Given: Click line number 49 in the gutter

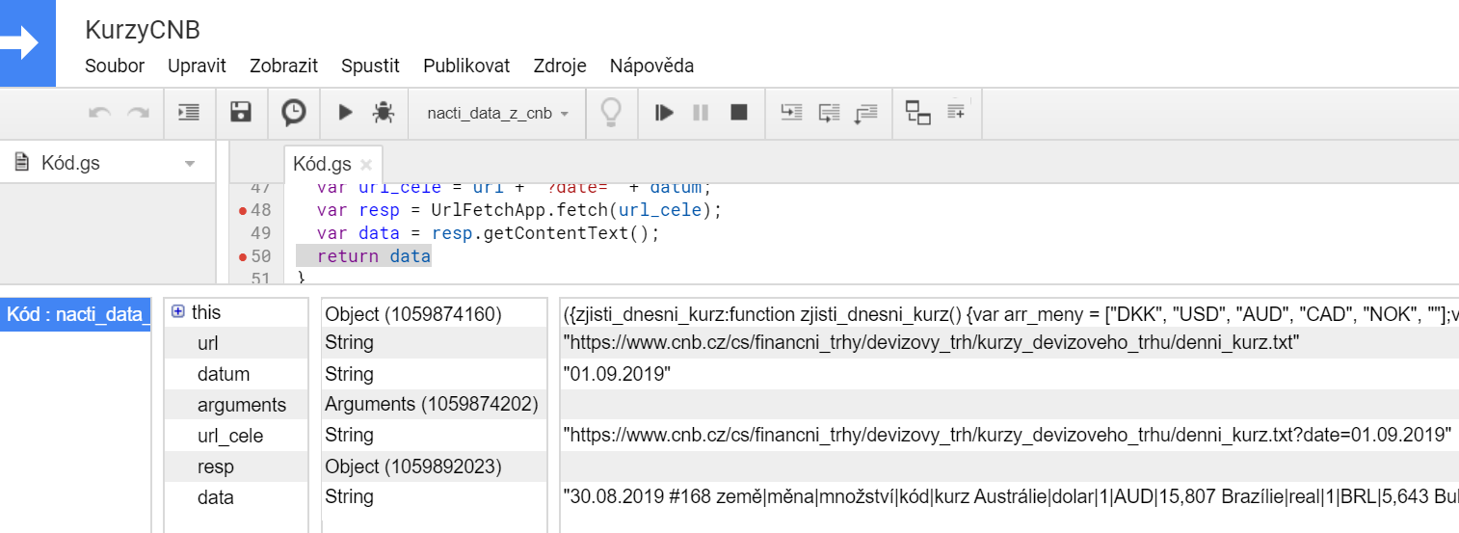Looking at the screenshot, I should click(x=260, y=233).
